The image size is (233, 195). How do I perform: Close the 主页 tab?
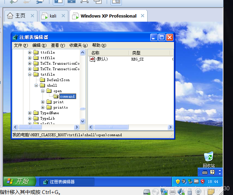(32, 15)
